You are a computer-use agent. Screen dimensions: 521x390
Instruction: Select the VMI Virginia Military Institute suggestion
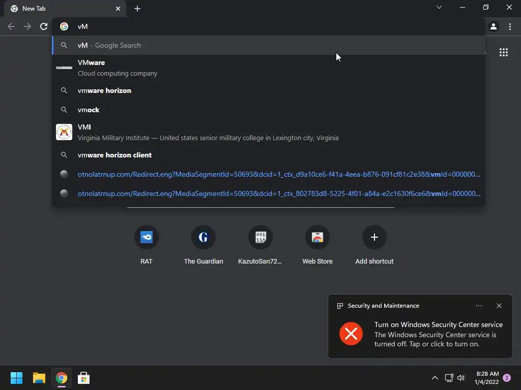269,133
